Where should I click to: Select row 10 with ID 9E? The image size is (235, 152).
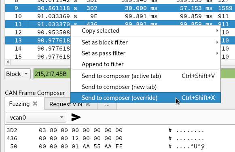click(120, 16)
